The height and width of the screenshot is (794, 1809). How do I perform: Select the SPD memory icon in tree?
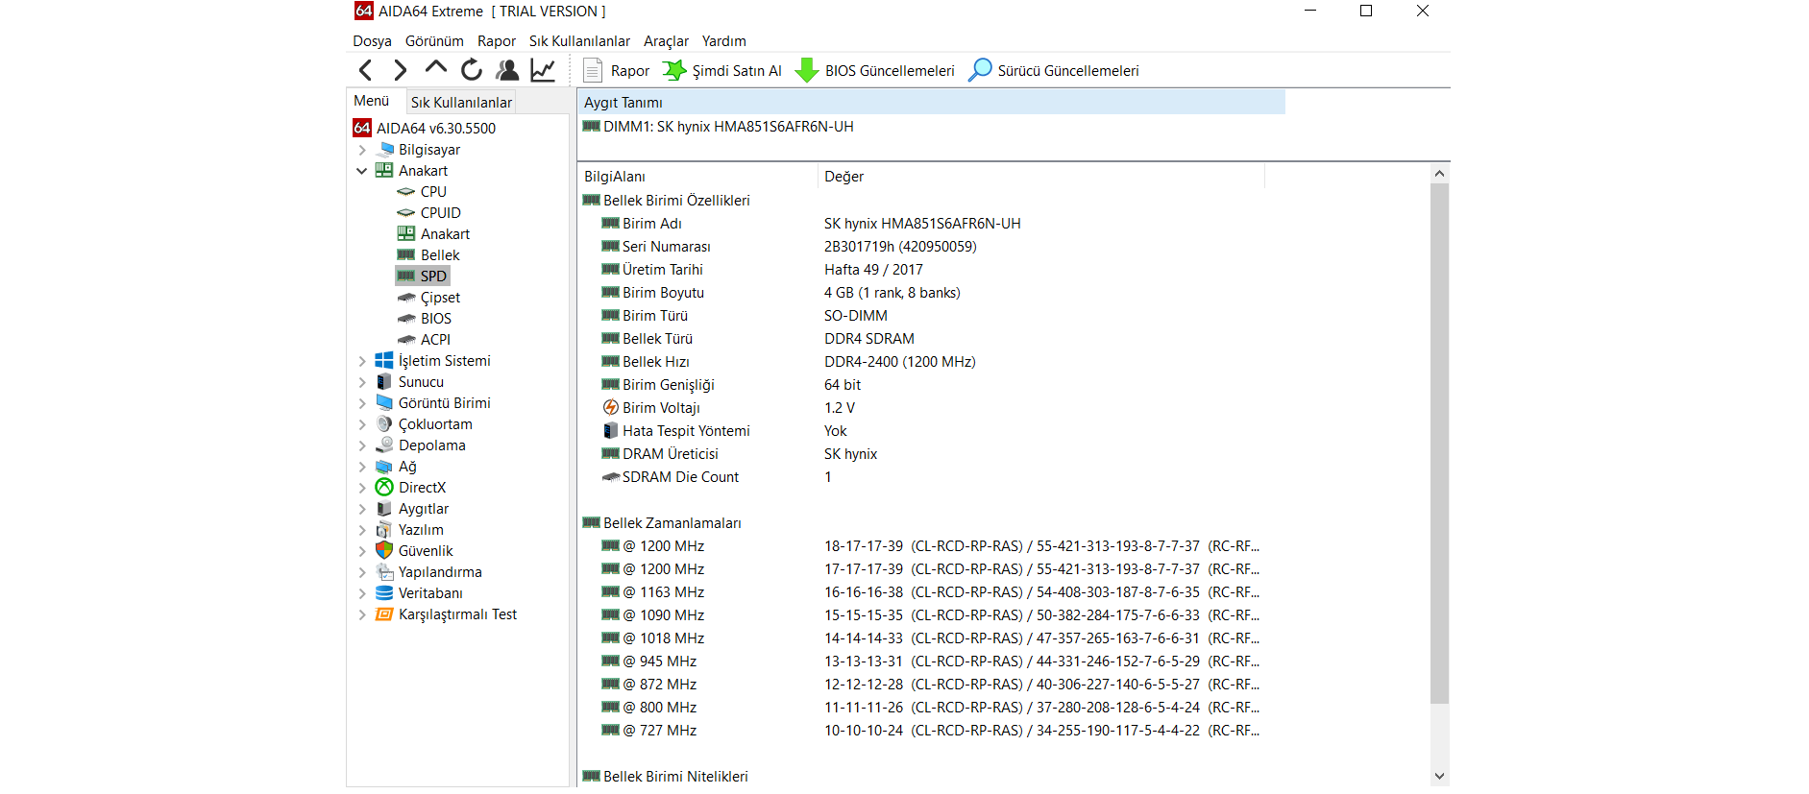(x=406, y=277)
